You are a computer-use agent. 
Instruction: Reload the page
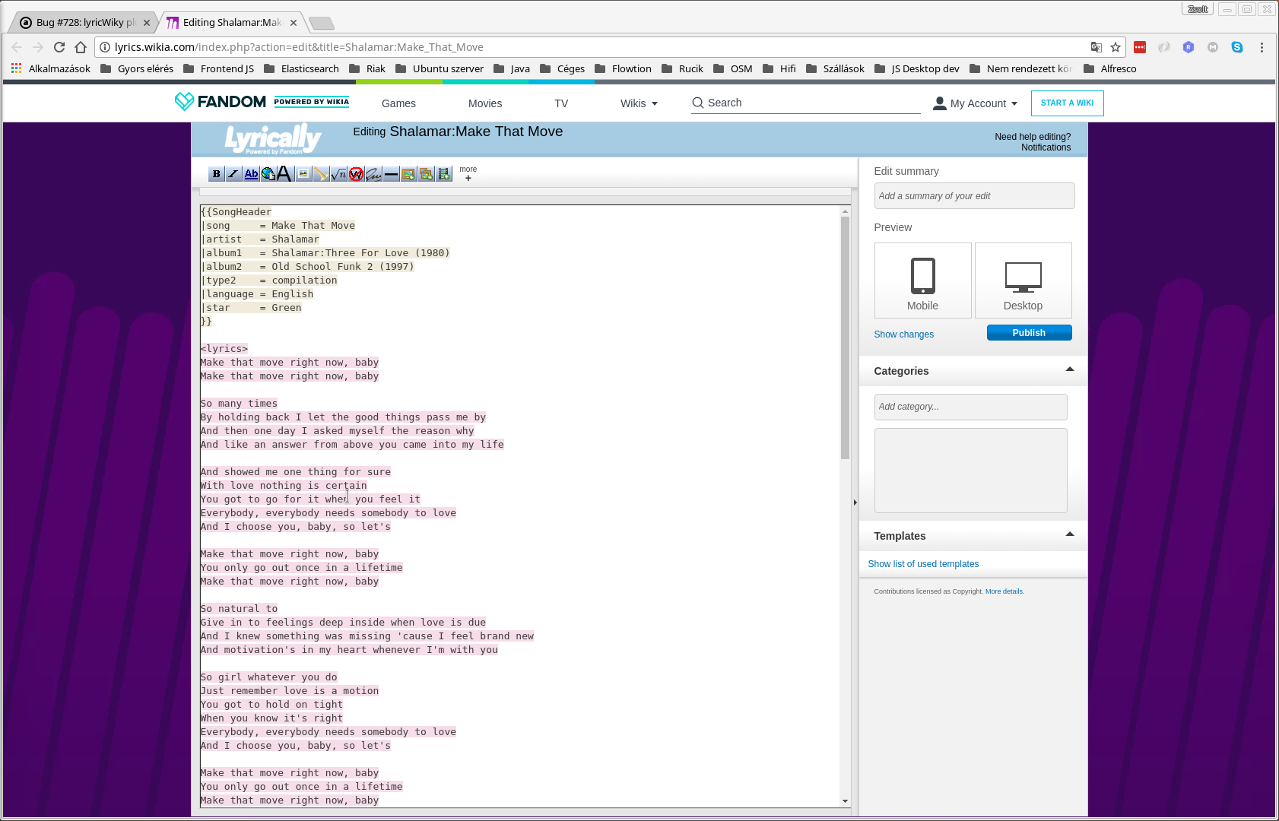[59, 47]
